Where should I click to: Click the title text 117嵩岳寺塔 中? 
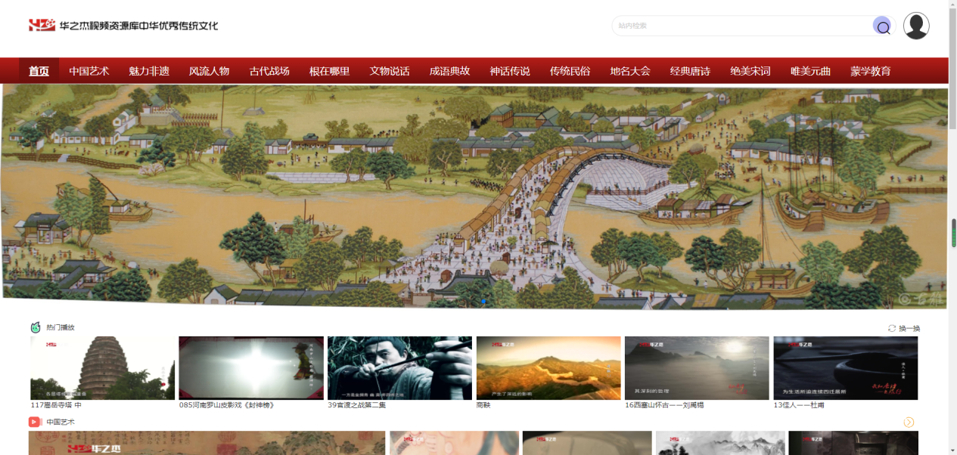click(x=56, y=405)
